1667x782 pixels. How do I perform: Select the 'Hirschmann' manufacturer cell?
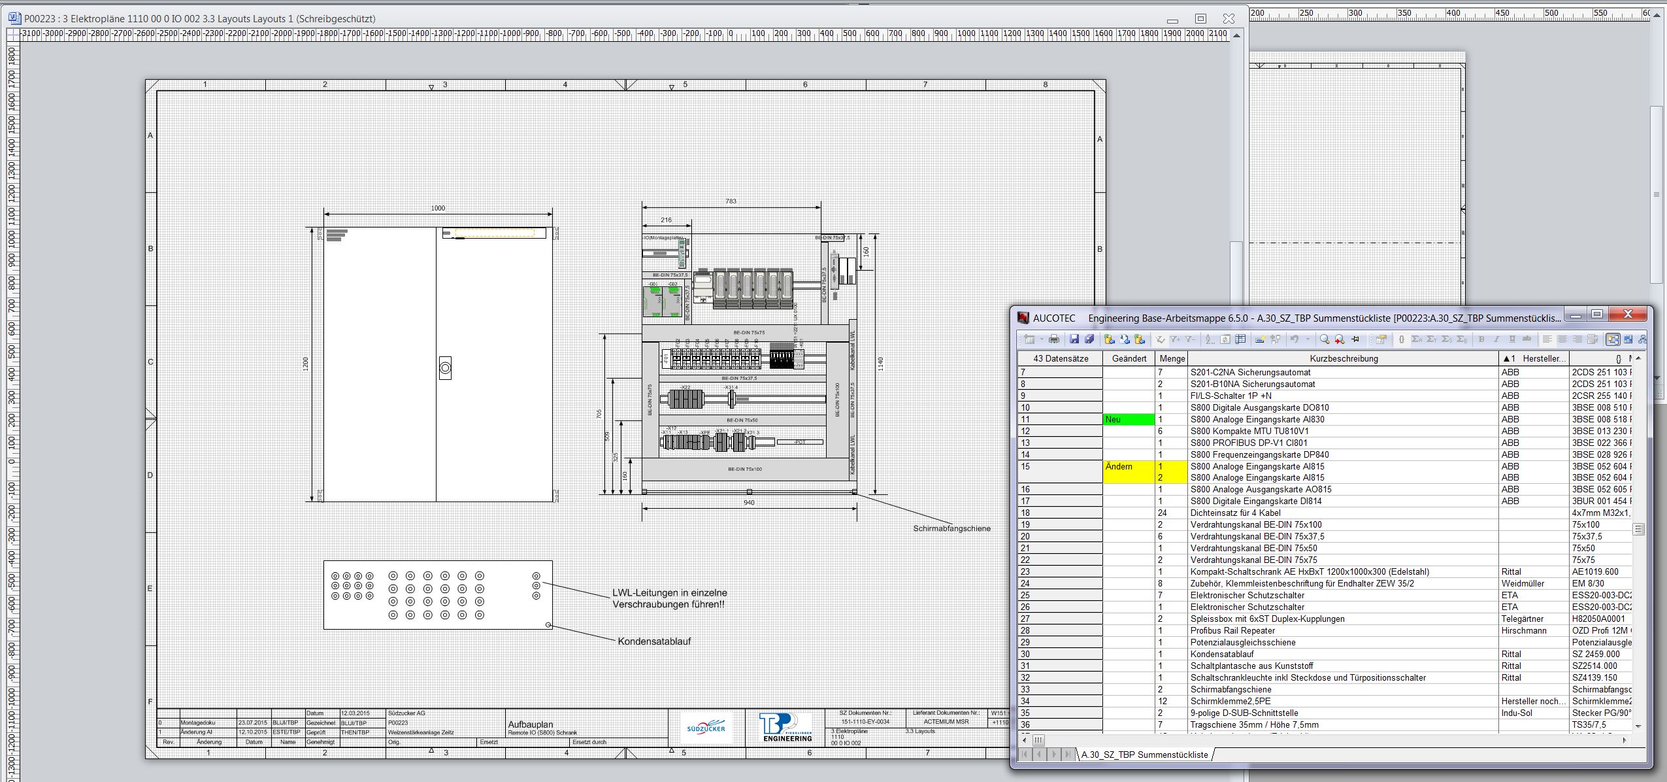[x=1534, y=630]
